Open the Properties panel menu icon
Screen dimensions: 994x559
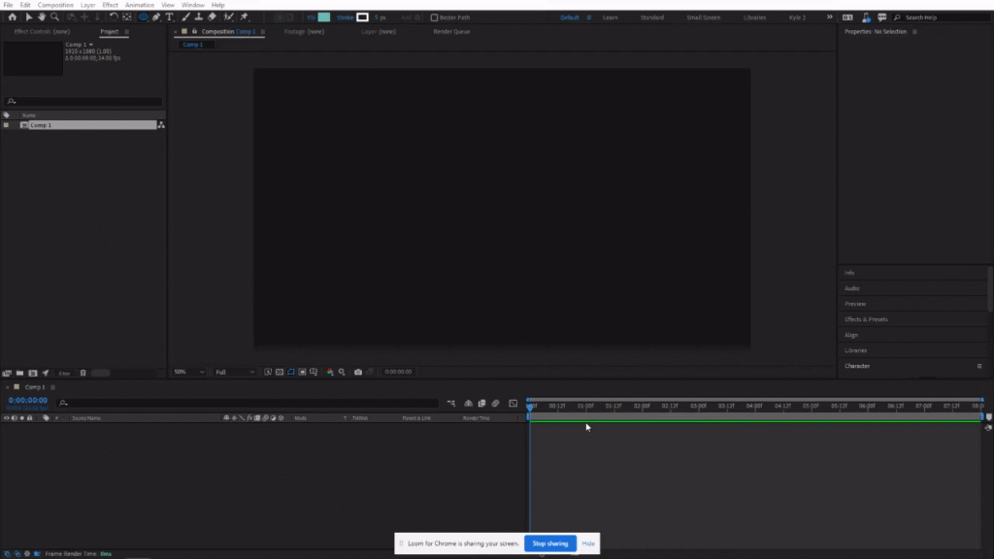[x=914, y=32]
